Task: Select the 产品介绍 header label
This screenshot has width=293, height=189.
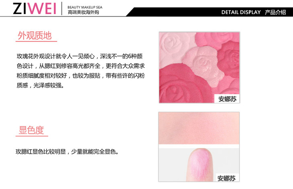Action: [275, 12]
